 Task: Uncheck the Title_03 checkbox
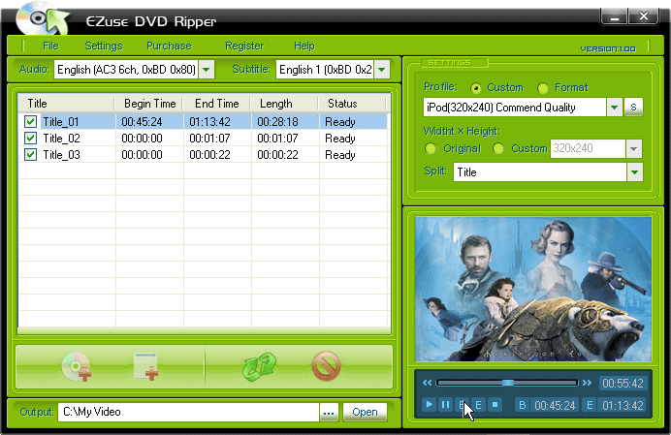coord(30,154)
